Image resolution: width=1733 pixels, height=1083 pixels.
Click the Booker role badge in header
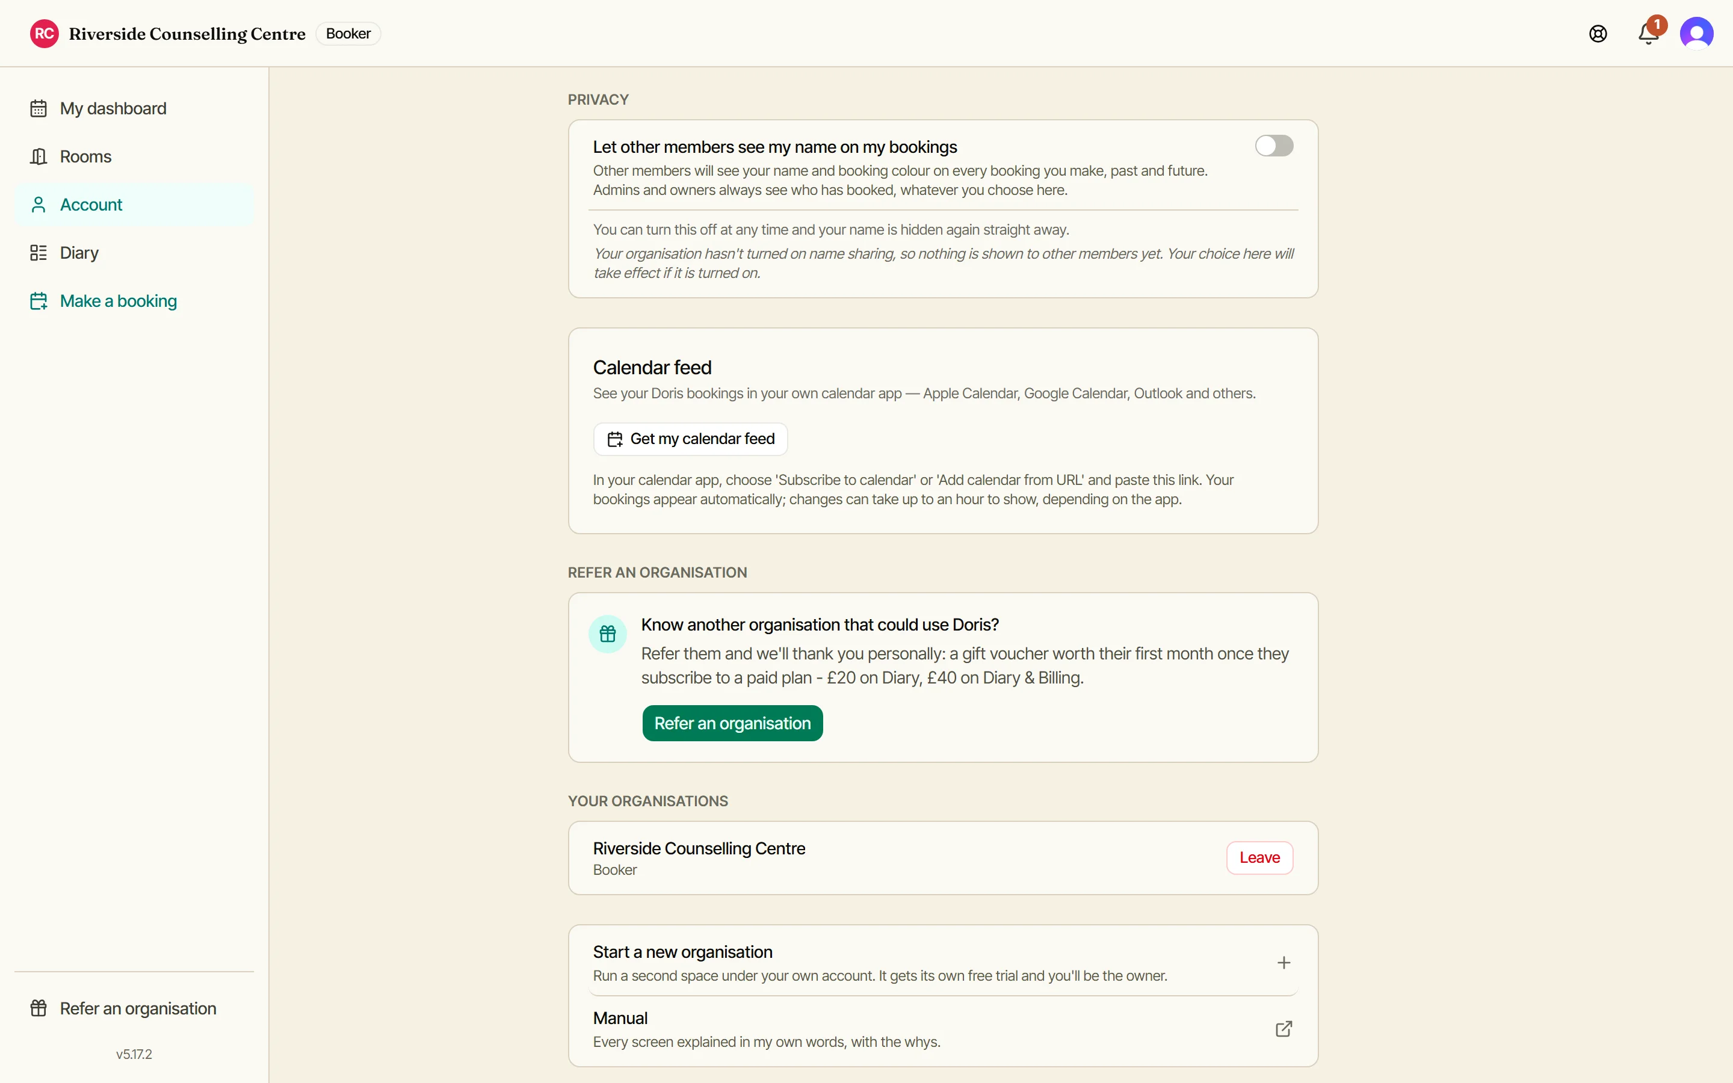pos(348,34)
